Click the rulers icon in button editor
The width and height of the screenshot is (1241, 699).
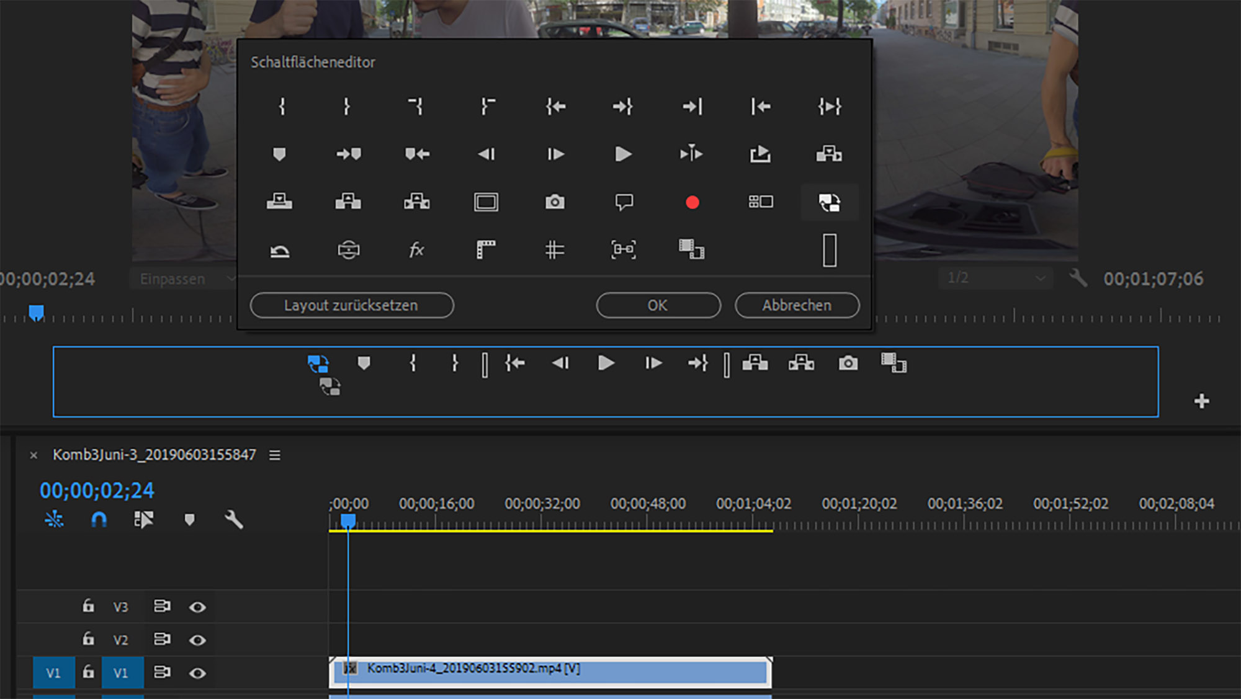[x=486, y=250]
